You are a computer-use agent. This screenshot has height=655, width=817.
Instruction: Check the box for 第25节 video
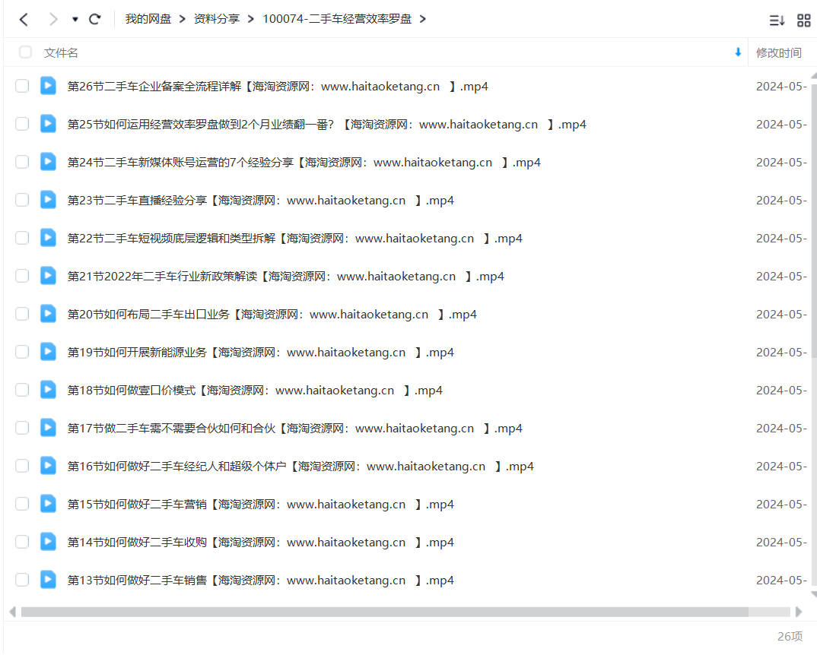(22, 124)
